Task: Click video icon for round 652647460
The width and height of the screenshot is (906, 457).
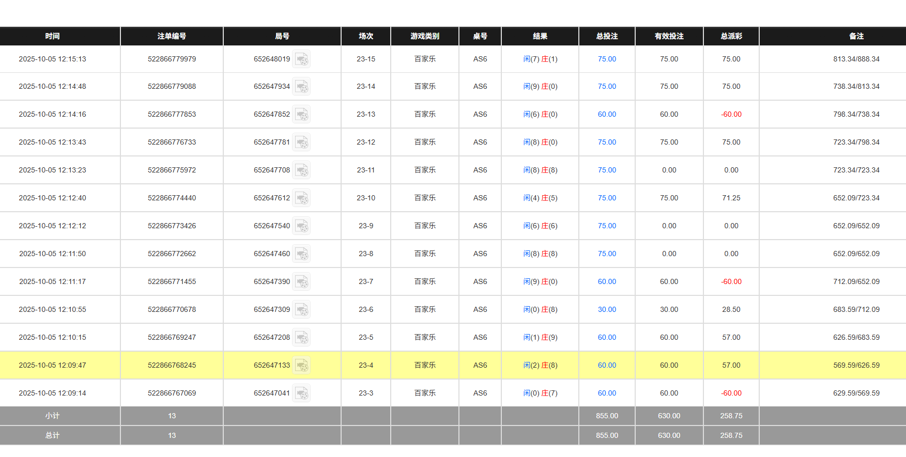Action: tap(301, 254)
